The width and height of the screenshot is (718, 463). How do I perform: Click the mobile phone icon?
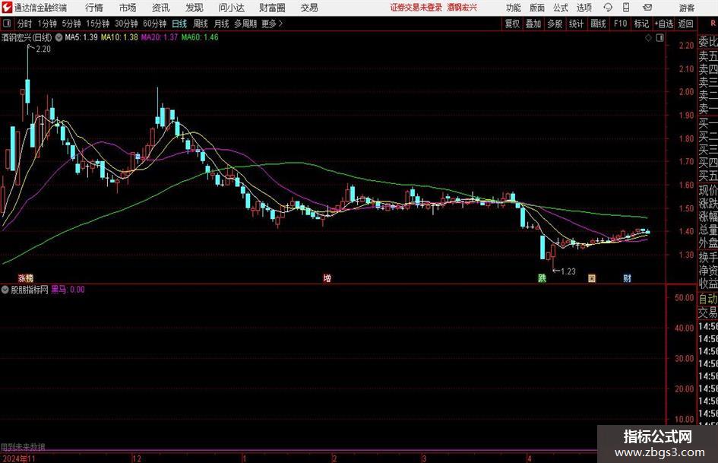click(x=626, y=8)
